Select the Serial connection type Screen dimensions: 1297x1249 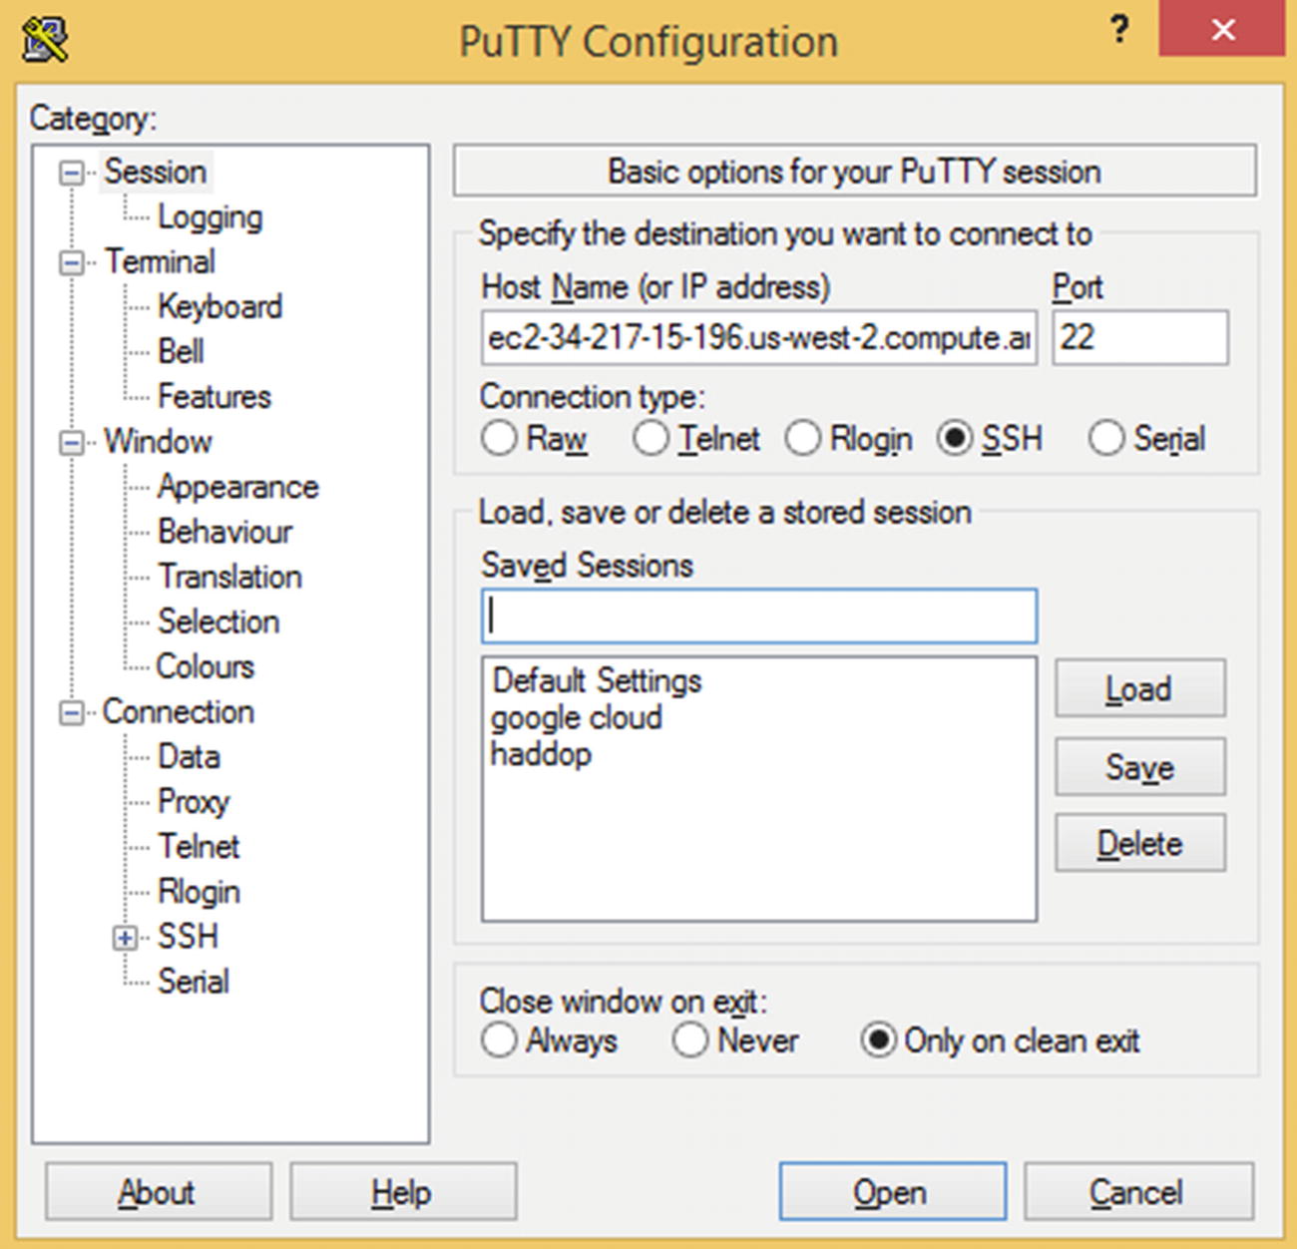click(1105, 438)
